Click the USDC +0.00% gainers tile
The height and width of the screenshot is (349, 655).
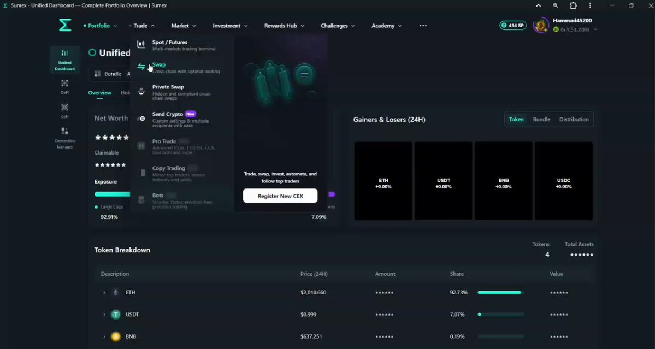click(564, 181)
